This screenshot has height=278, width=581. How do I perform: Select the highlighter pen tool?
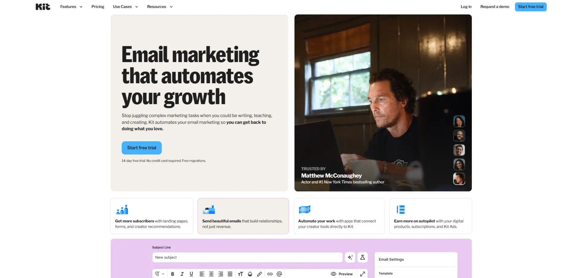point(259,274)
